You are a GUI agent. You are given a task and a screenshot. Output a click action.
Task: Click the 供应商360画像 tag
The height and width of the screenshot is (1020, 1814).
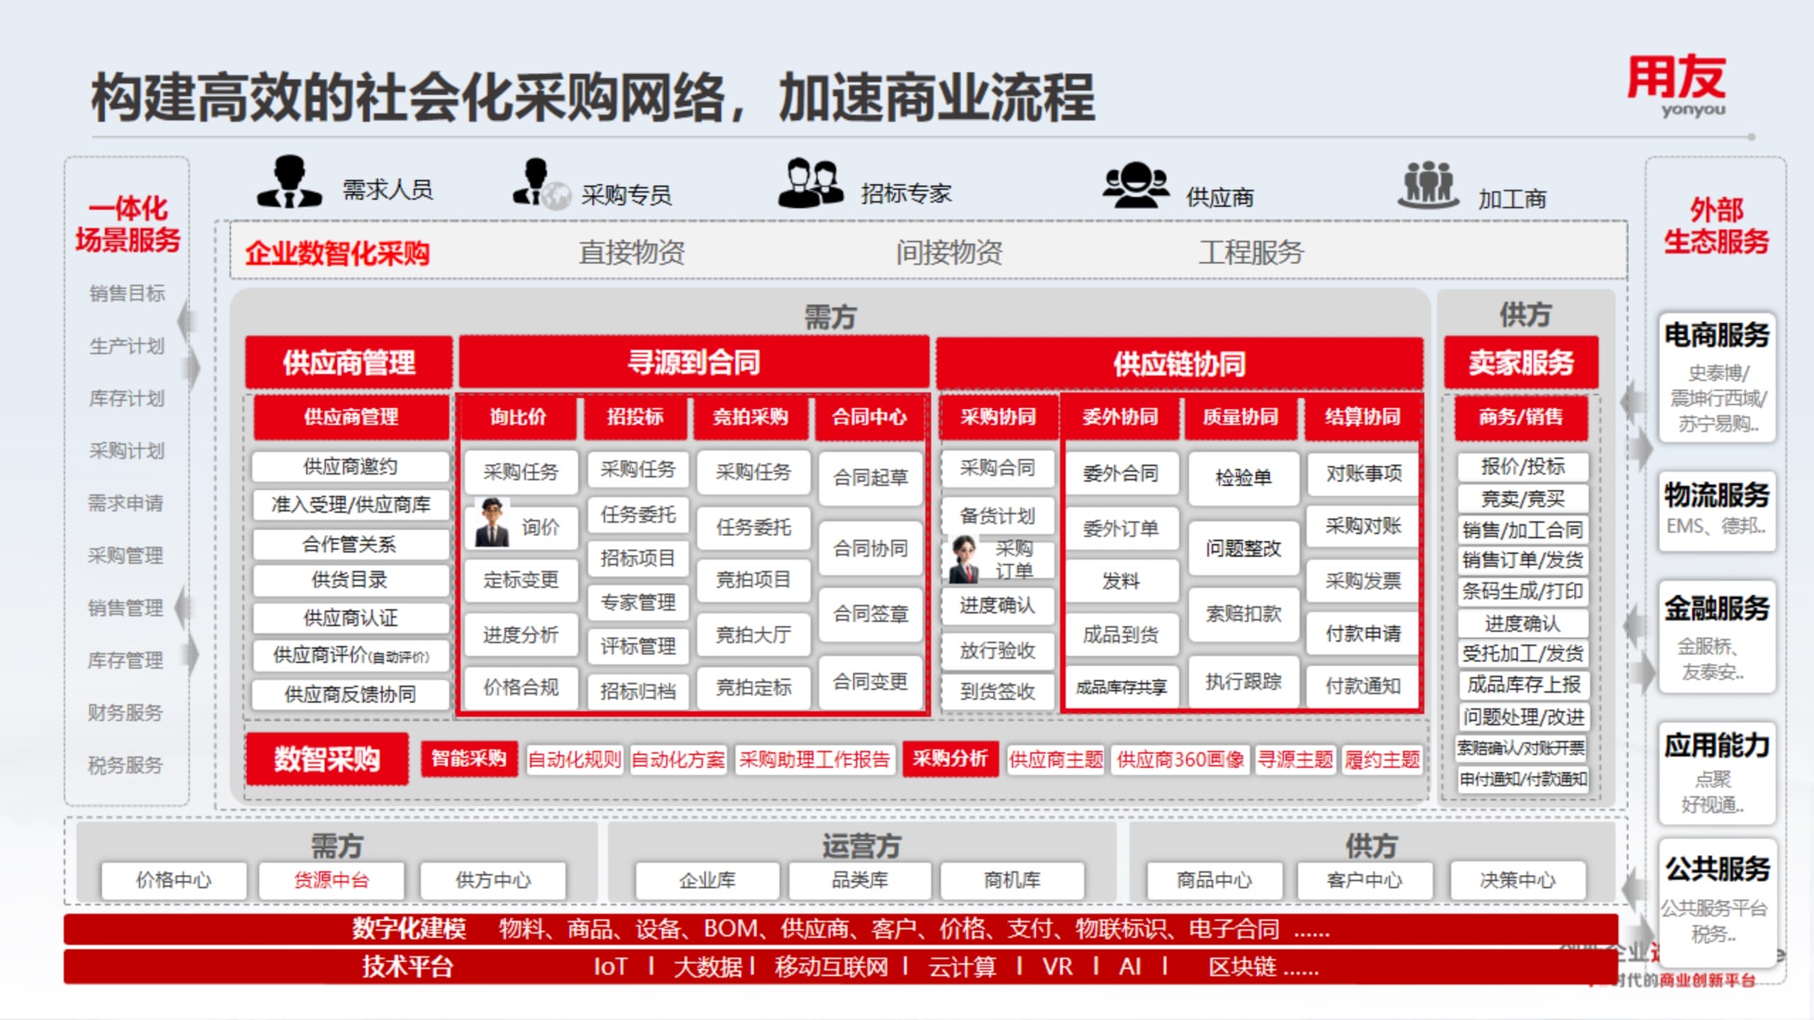(1180, 760)
